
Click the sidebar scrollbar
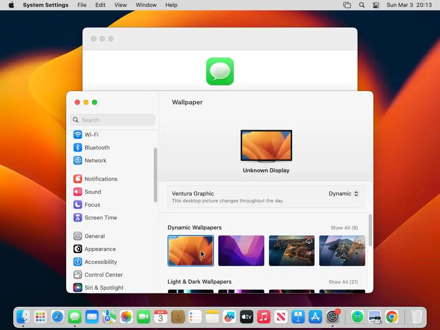(156, 175)
